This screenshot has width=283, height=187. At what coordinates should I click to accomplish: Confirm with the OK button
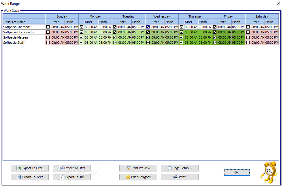tap(237, 172)
